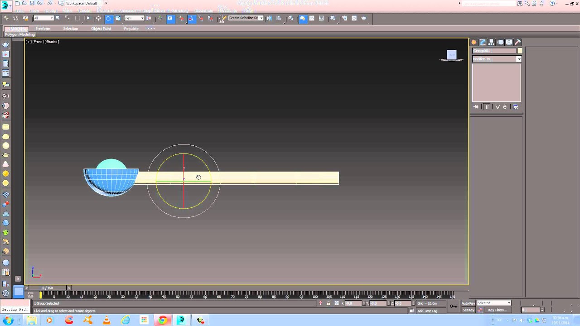Open the Hierarchy panel tab
Screen dimensions: 580x326
click(491, 42)
